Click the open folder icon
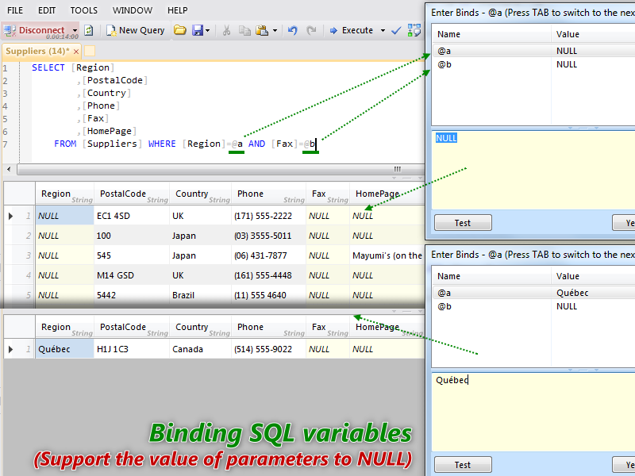Screen dimensions: 635x476 point(180,30)
